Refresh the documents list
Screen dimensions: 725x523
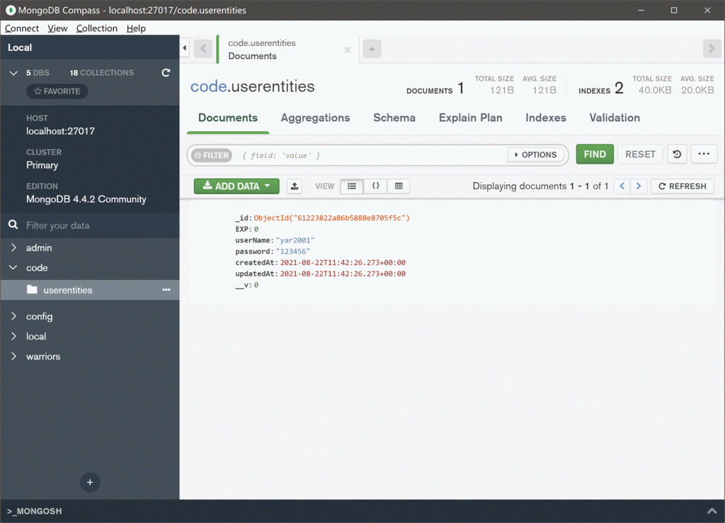tap(683, 186)
